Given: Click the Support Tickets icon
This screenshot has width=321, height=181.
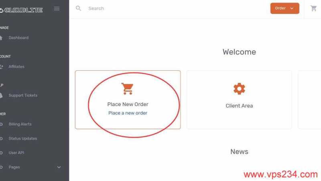Looking at the screenshot, I should [1, 95].
